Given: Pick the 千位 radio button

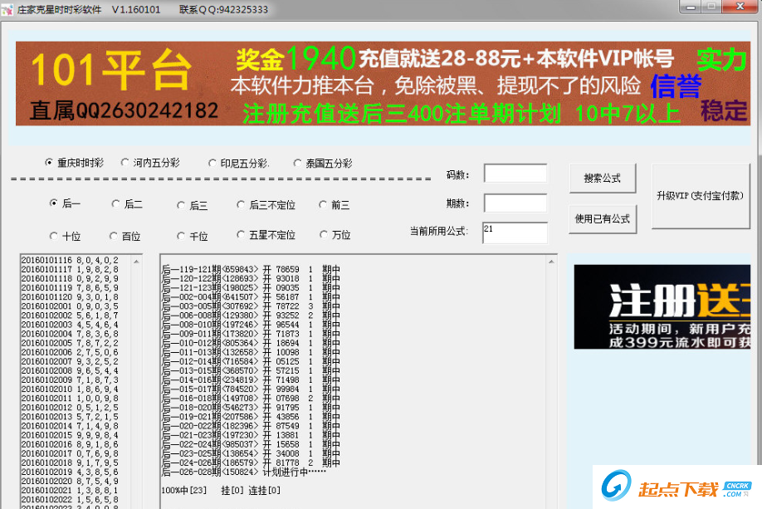Looking at the screenshot, I should (192, 236).
